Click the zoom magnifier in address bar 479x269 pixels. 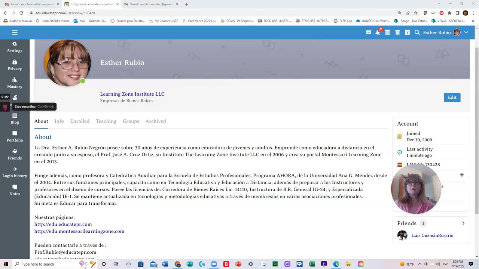(400, 13)
